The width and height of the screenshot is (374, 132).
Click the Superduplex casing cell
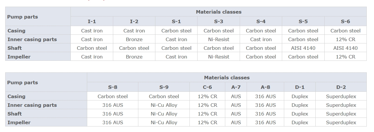(x=341, y=96)
